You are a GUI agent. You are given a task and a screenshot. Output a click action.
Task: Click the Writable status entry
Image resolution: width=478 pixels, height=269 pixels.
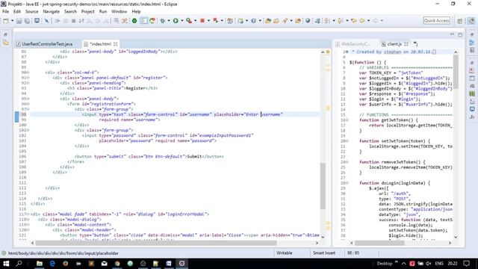(x=285, y=253)
